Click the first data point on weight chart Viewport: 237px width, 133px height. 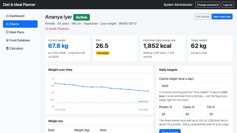point(55,83)
